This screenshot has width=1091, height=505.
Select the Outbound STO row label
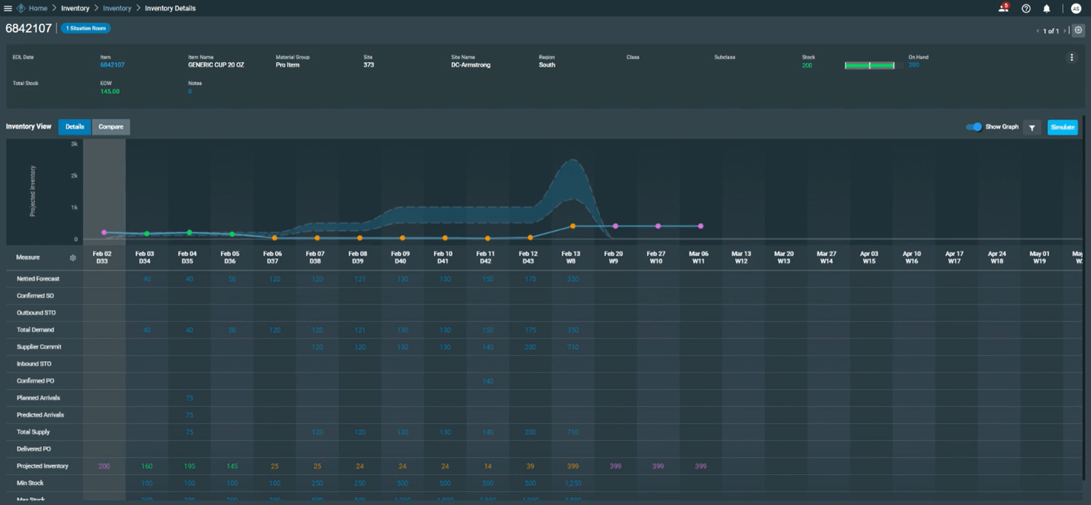click(36, 313)
